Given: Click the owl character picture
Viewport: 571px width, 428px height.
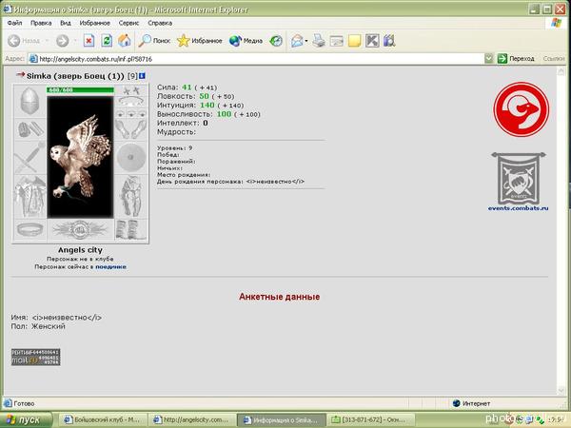Looking at the screenshot, I should (80, 157).
